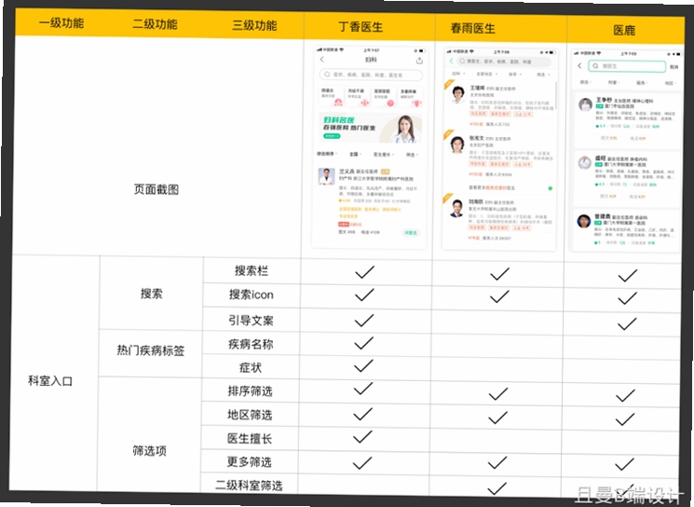Viewport: 694px width, 507px height.
Task: Click 春雨医生 checkmark in 搜索栏 row
Action: pyautogui.click(x=499, y=275)
